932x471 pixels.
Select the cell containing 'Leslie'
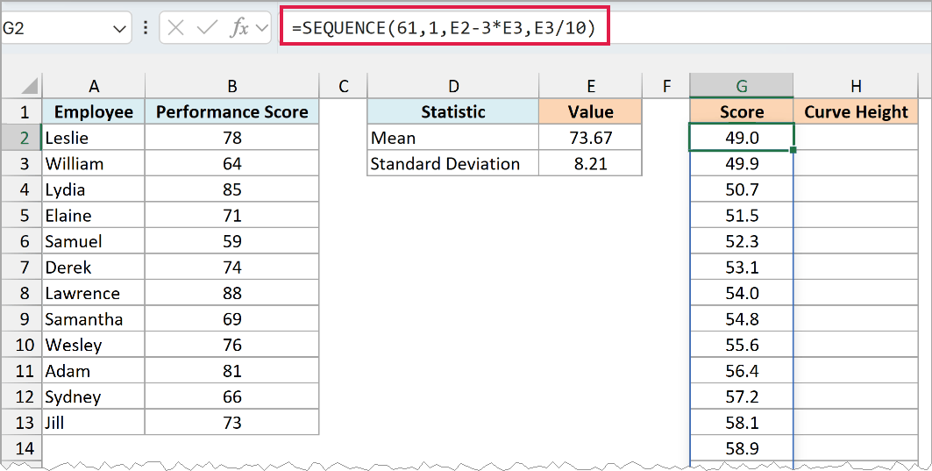coord(93,138)
